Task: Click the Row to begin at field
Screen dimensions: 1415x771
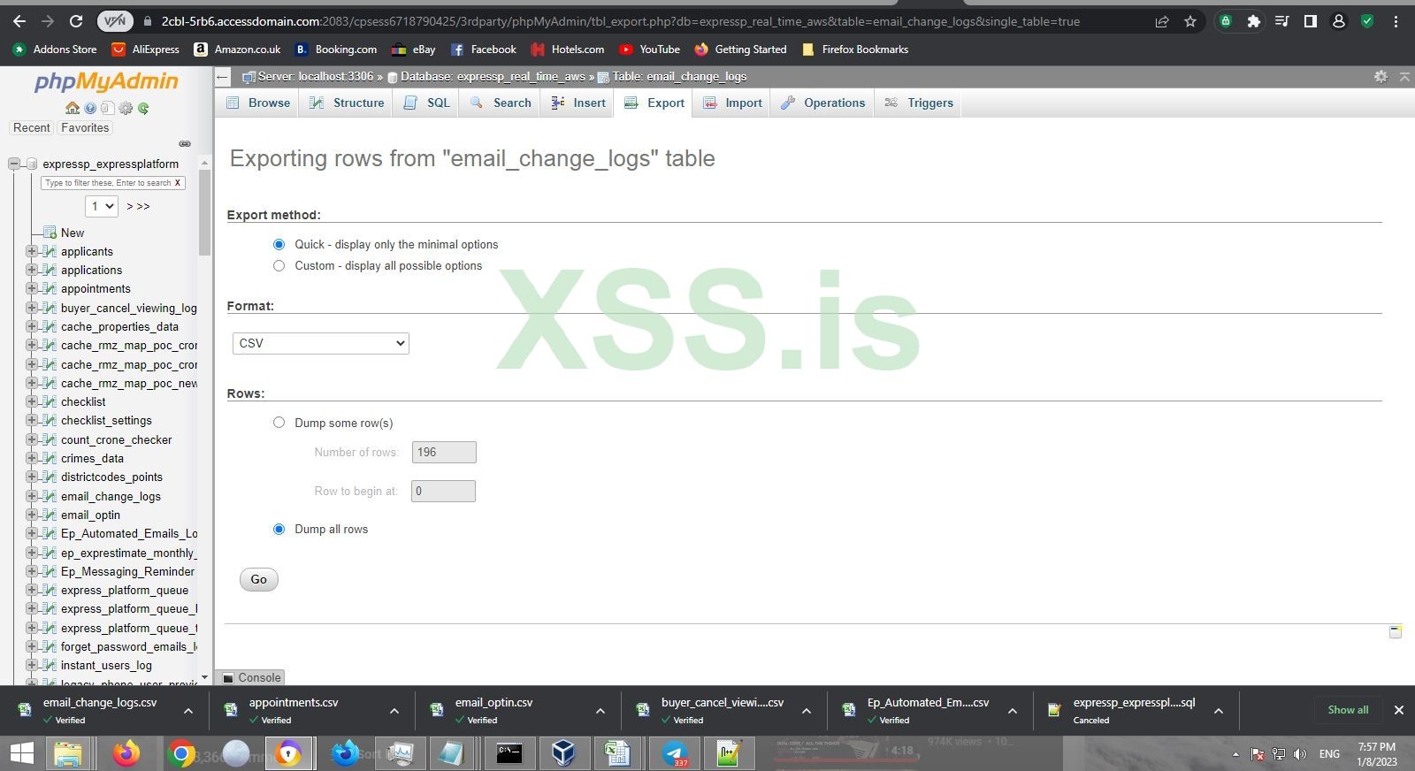Action: 443,491
